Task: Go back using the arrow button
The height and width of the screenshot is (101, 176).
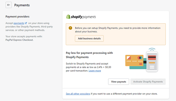Action: click(9, 5)
